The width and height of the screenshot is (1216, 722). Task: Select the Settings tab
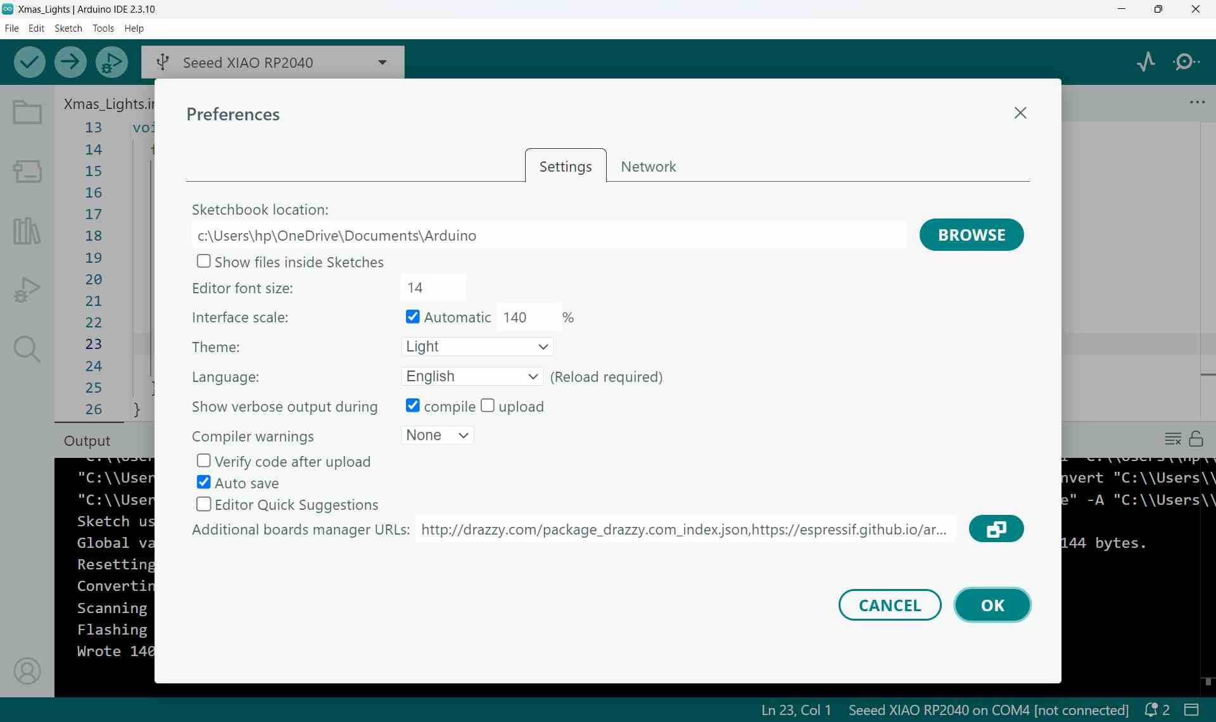566,167
